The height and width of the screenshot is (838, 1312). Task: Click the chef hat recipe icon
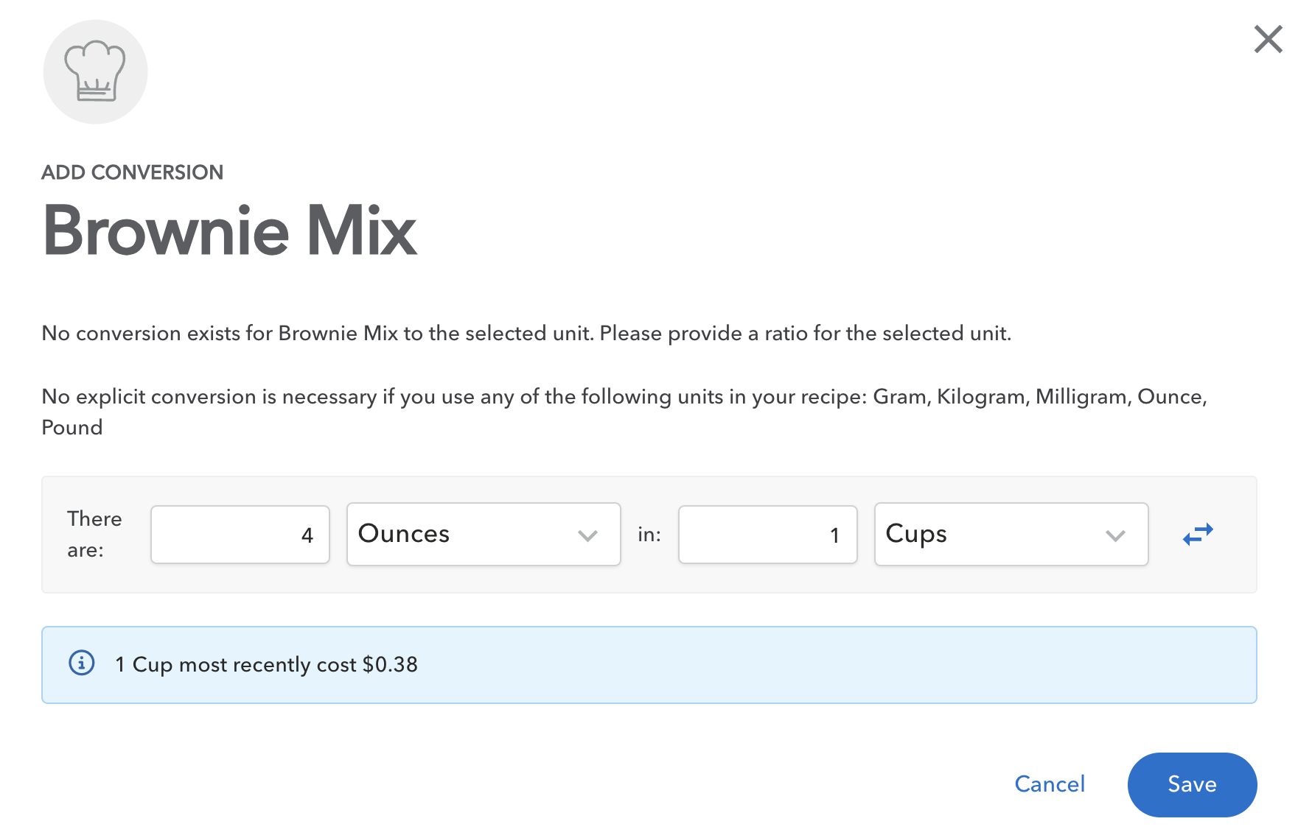[95, 71]
